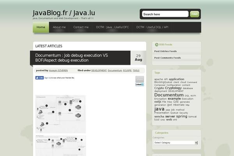Open the second diagram thumbnail

click(60, 145)
